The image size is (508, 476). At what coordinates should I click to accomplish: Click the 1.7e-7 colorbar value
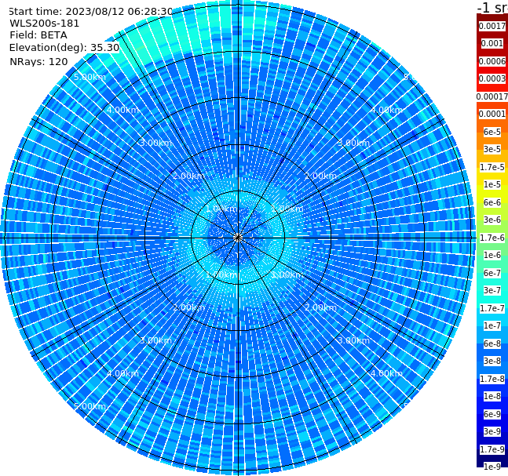[492, 308]
